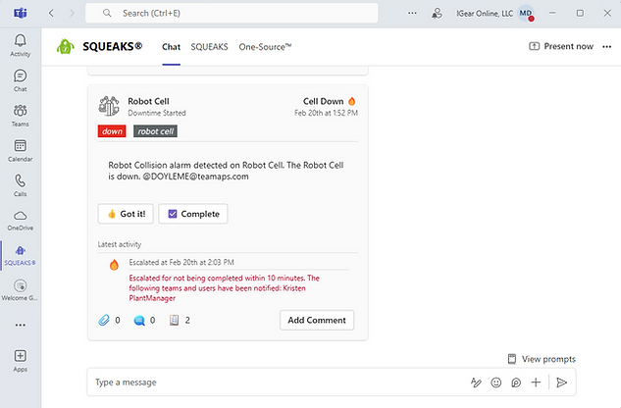621x408 pixels.
Task: Switch to the SQUEAKS tab
Action: click(x=209, y=46)
